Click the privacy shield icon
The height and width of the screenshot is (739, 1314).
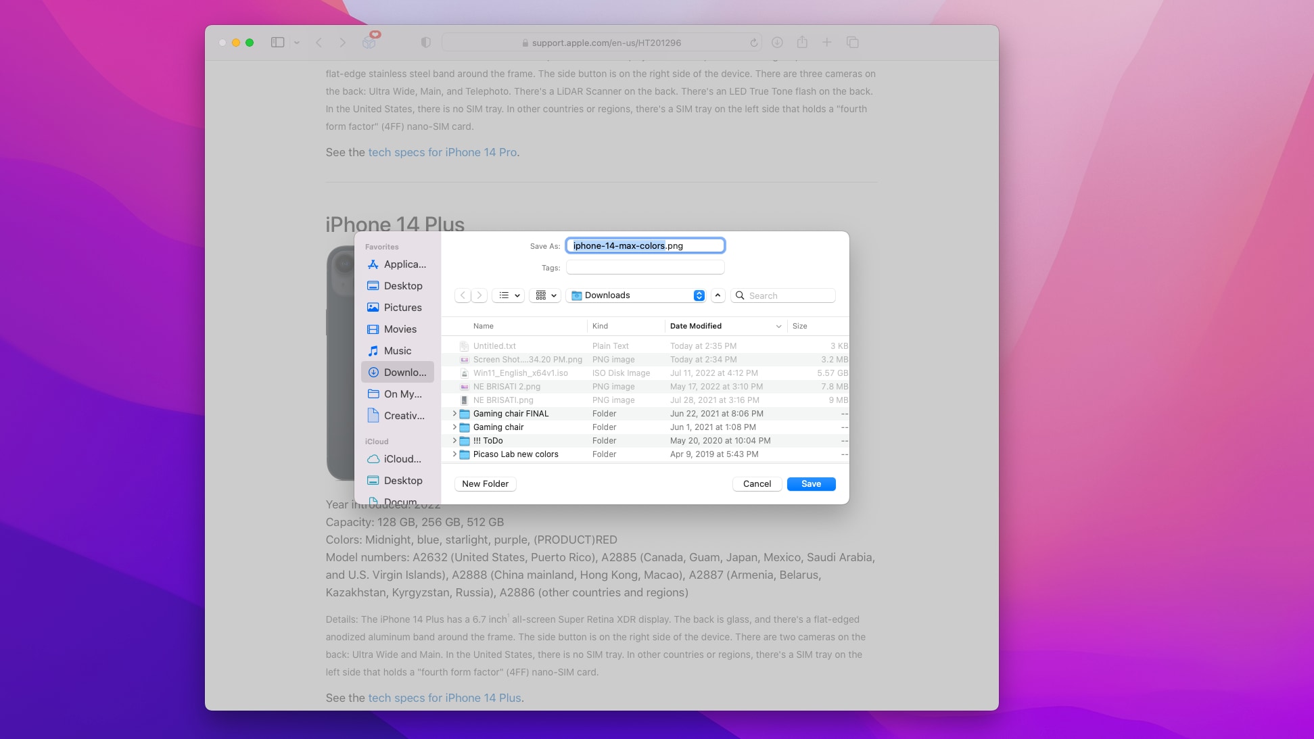pyautogui.click(x=425, y=43)
